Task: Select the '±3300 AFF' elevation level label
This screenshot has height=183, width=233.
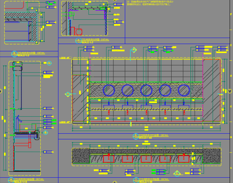Action: coord(65,58)
